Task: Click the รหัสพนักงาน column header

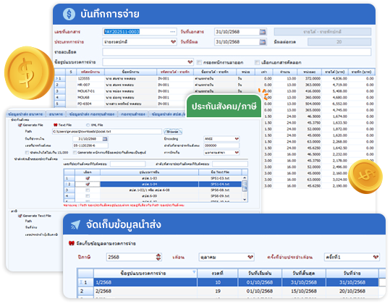Action: [x=90, y=72]
